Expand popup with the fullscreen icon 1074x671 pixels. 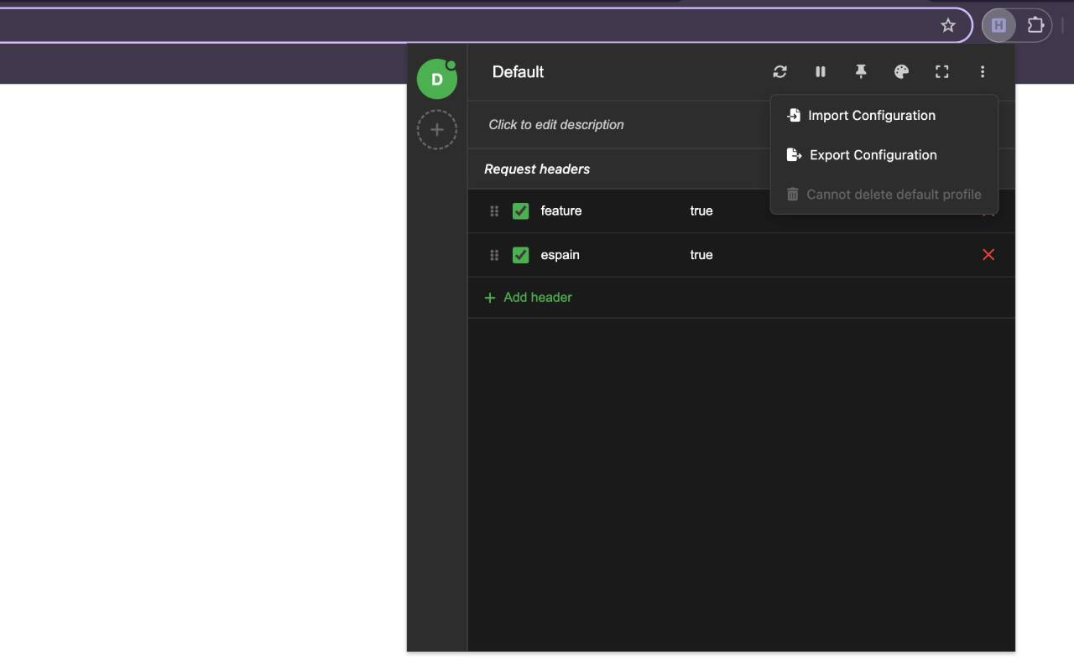(x=941, y=72)
